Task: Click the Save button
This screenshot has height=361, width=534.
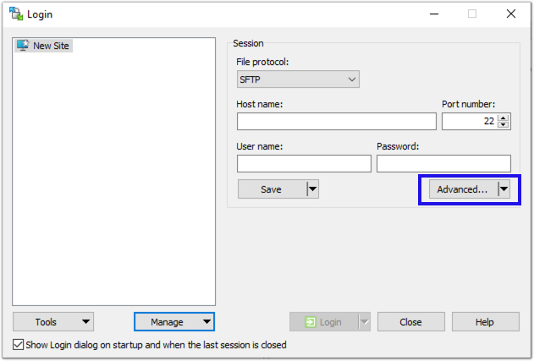Action: (x=273, y=189)
